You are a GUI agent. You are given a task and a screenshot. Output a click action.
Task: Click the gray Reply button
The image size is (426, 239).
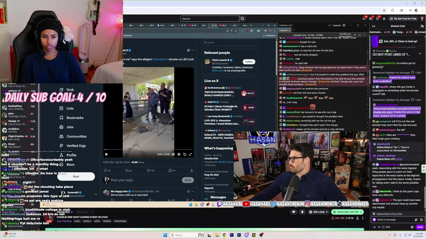(188, 180)
